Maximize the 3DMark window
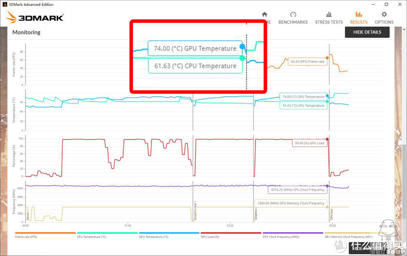The height and width of the screenshot is (256, 407). [x=386, y=4]
